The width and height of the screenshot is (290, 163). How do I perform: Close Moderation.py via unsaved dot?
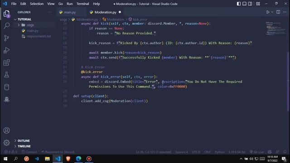(x=120, y=12)
